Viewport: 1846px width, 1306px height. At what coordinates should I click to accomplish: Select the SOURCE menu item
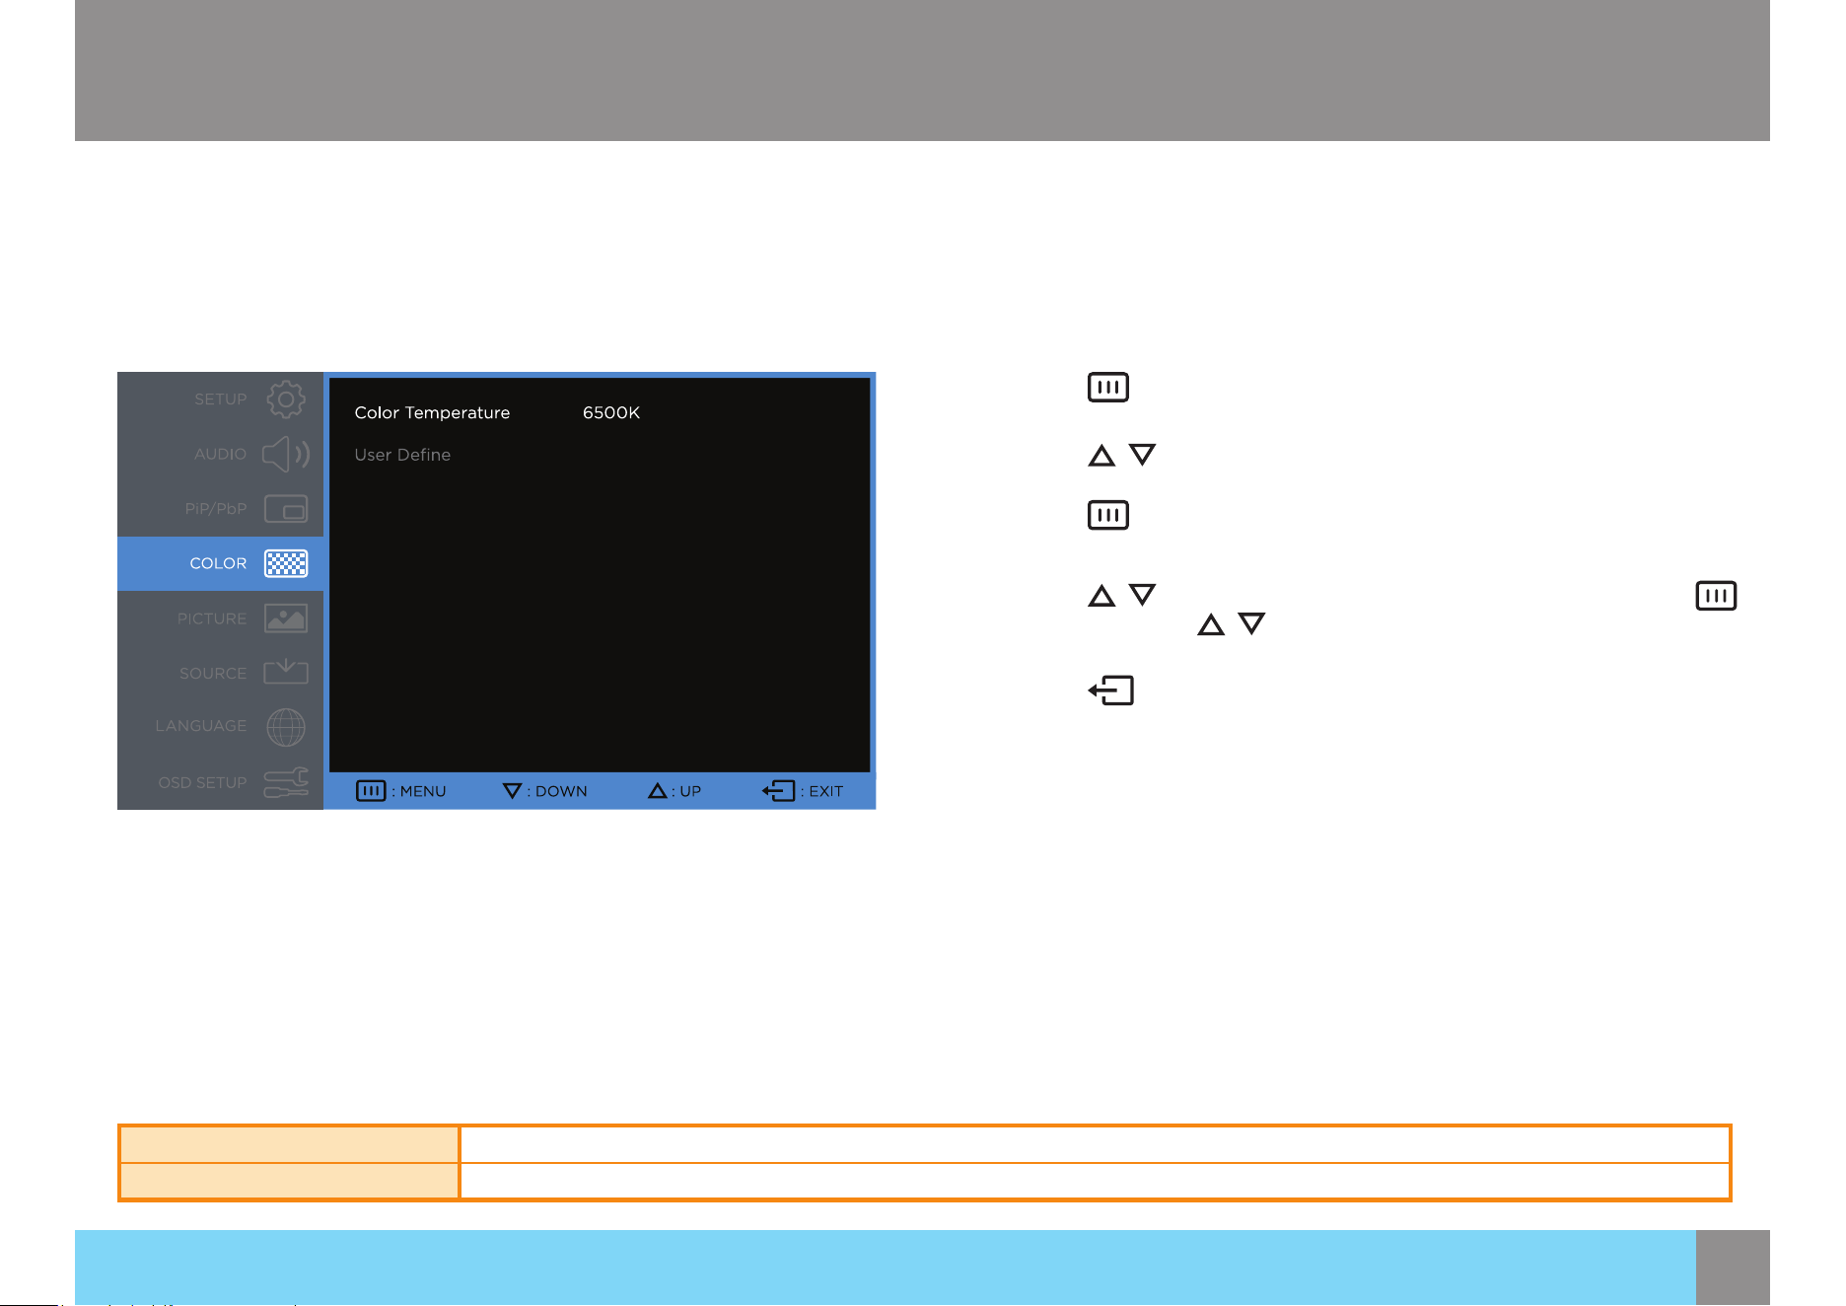(x=221, y=673)
